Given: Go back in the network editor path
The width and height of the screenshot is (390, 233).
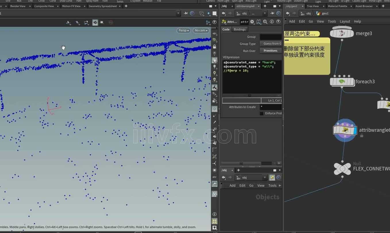Looking at the screenshot, I should [288, 13].
